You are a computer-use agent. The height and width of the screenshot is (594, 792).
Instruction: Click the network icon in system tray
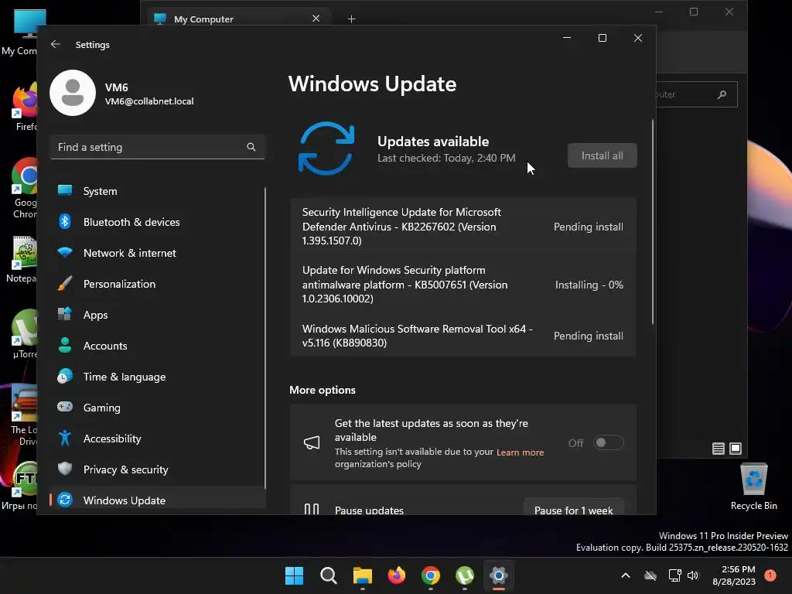pyautogui.click(x=674, y=575)
